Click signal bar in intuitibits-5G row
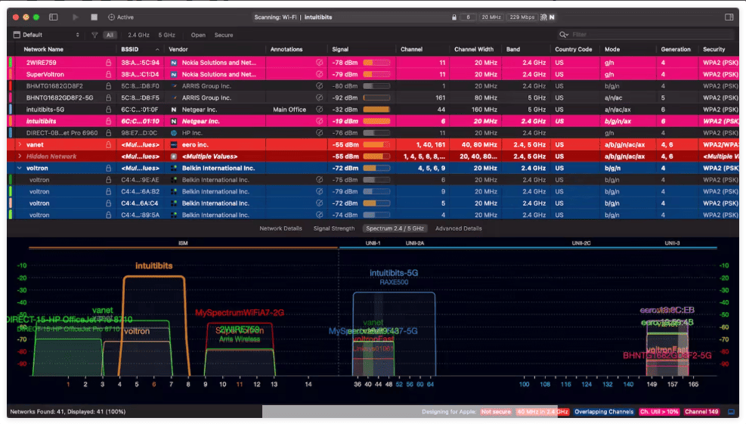Image resolution: width=746 pixels, height=424 pixels. click(376, 110)
